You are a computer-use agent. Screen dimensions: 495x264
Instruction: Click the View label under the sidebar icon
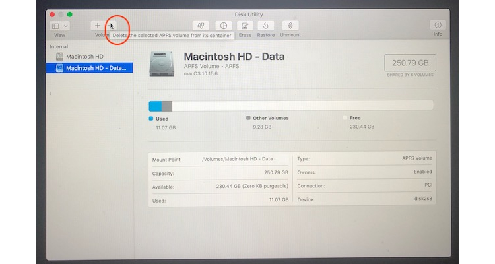point(59,35)
